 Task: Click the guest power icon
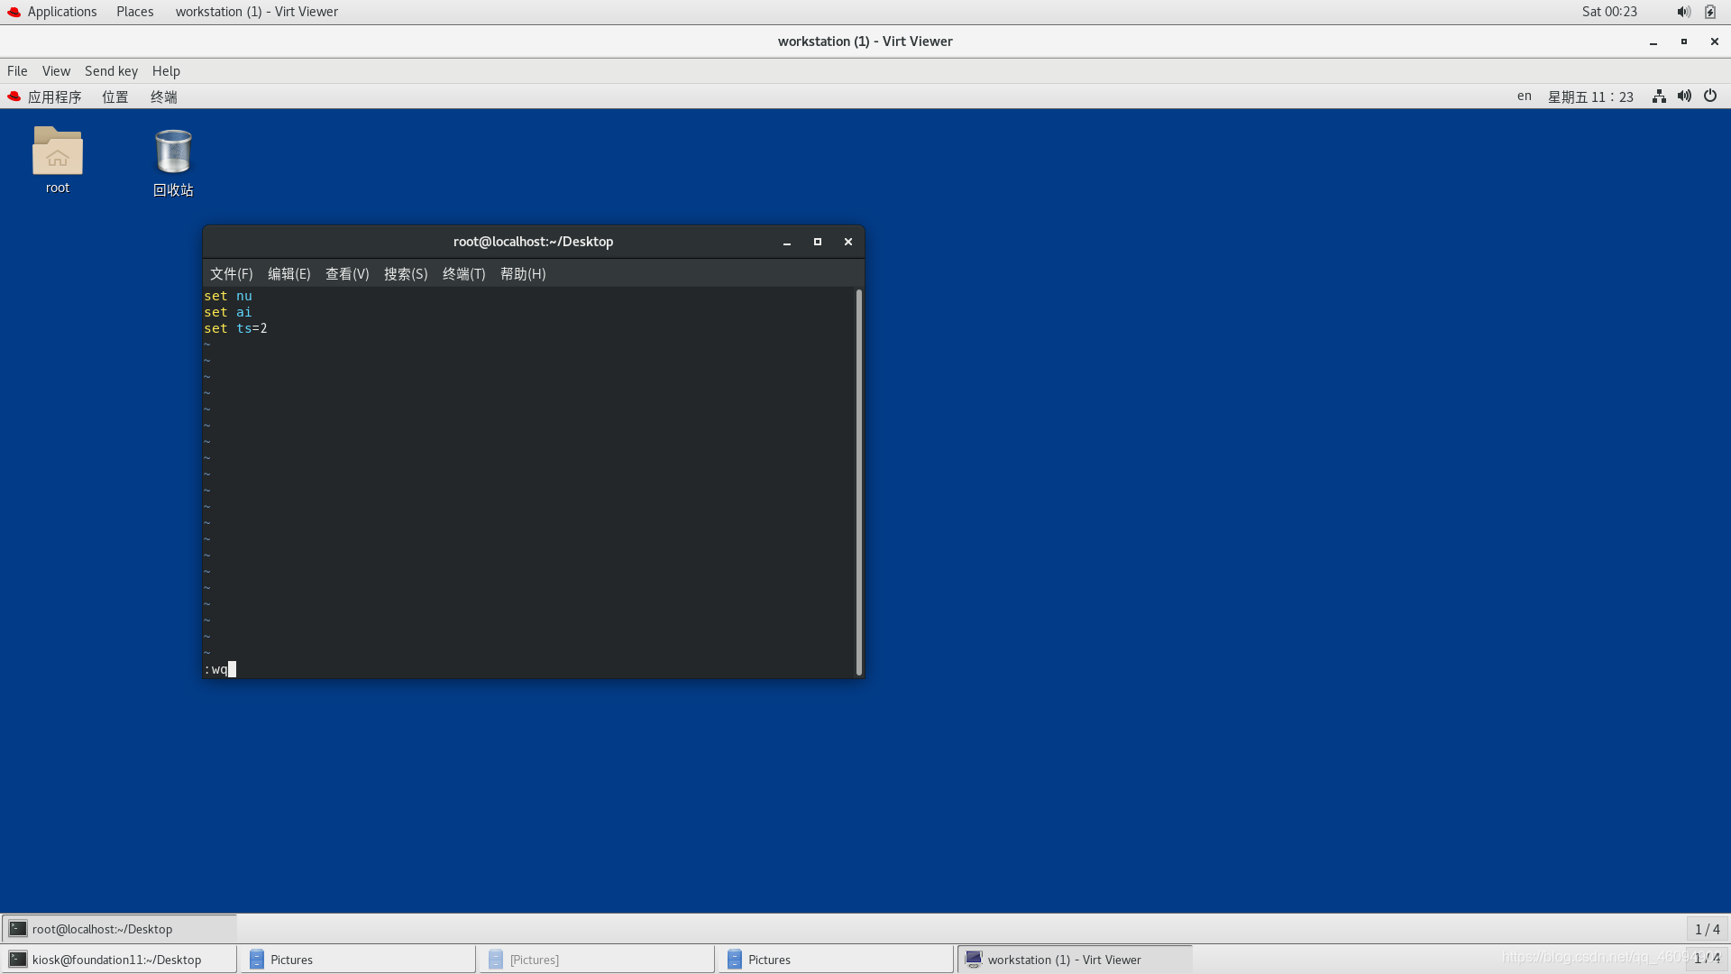tap(1710, 96)
